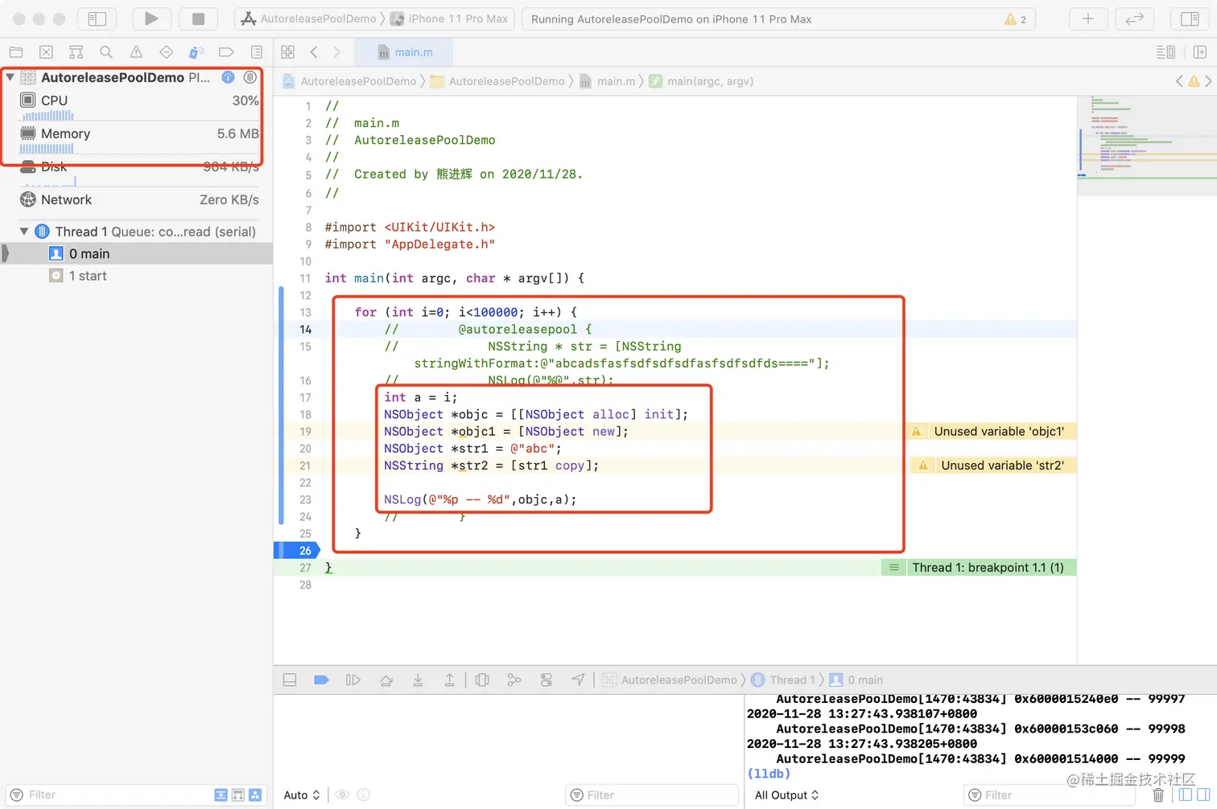Viewport: 1217px width, 809px height.
Task: Click the variables view Filter field
Action: 652,795
